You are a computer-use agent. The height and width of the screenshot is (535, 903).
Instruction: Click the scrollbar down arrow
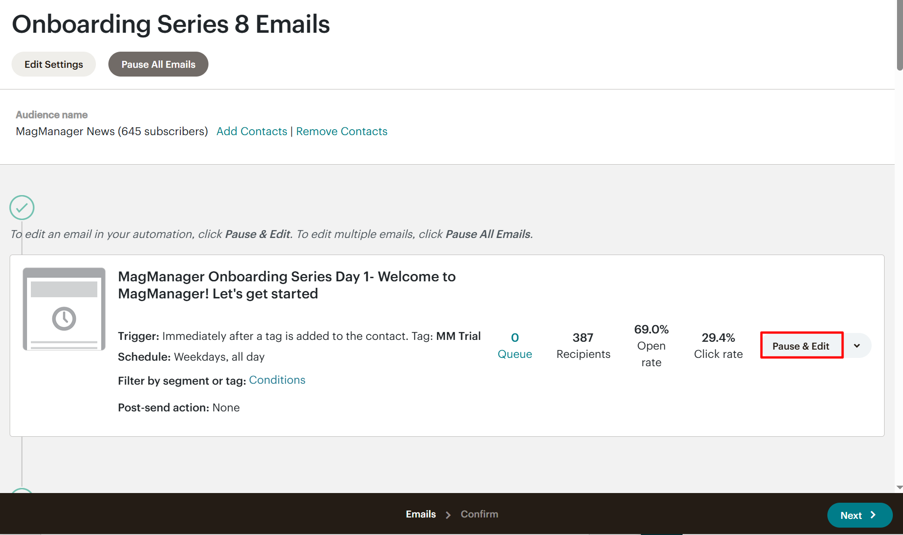[899, 487]
